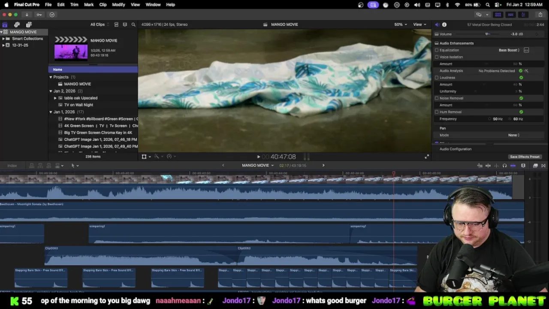
Task: Open Titles and Generators sidebar
Action: [x=29, y=24]
